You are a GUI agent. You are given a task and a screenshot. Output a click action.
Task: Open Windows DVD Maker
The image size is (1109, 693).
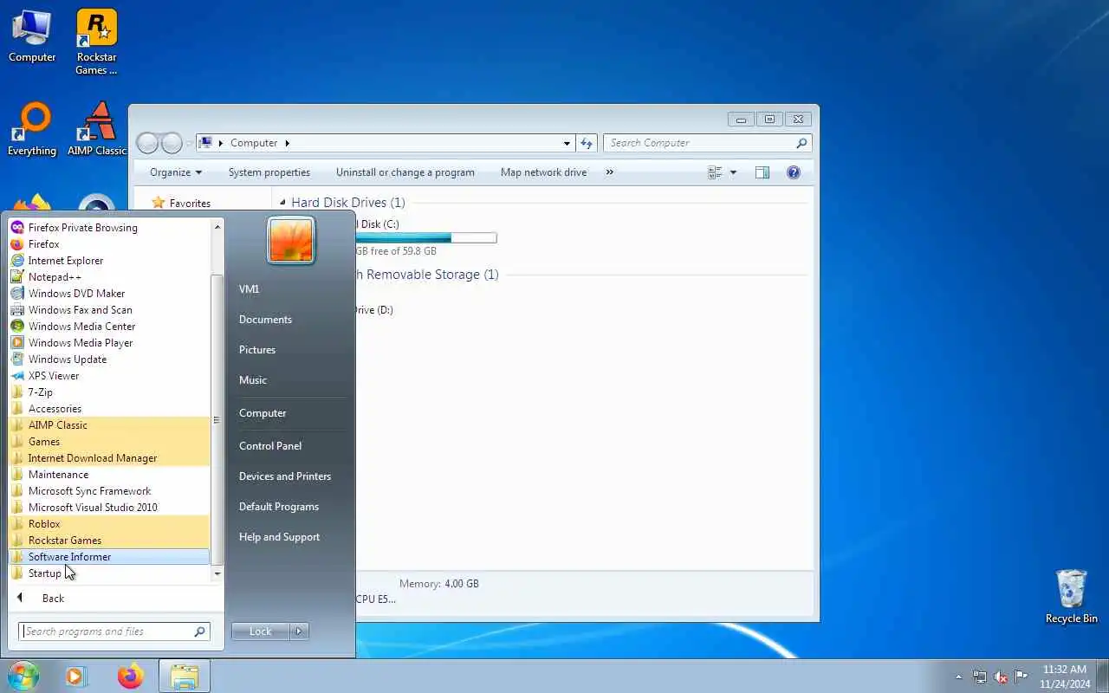point(109,294)
